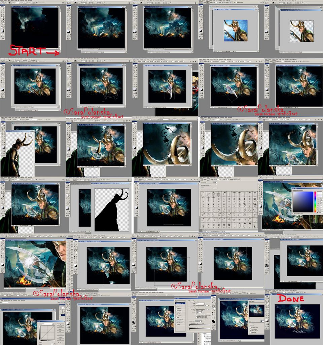Select Marquee tool in toolbox beside color picker
The width and height of the screenshot is (323, 345).
[x=260, y=184]
